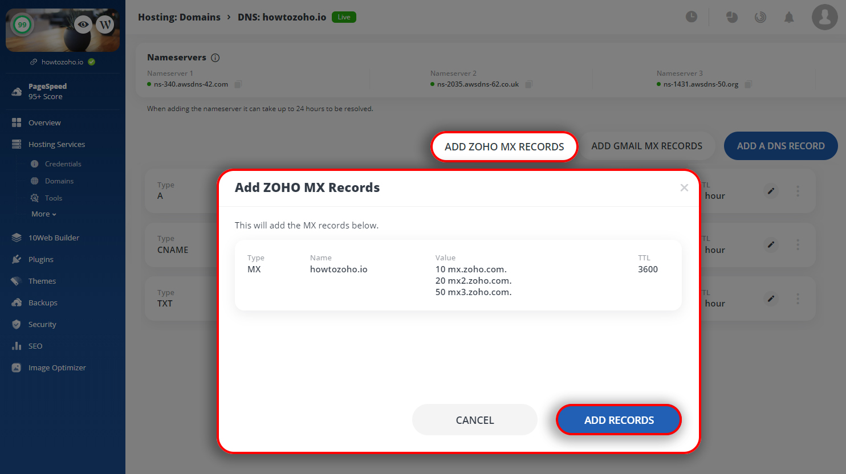Click the circular speed icon in header
The width and height of the screenshot is (846, 474).
tap(760, 17)
